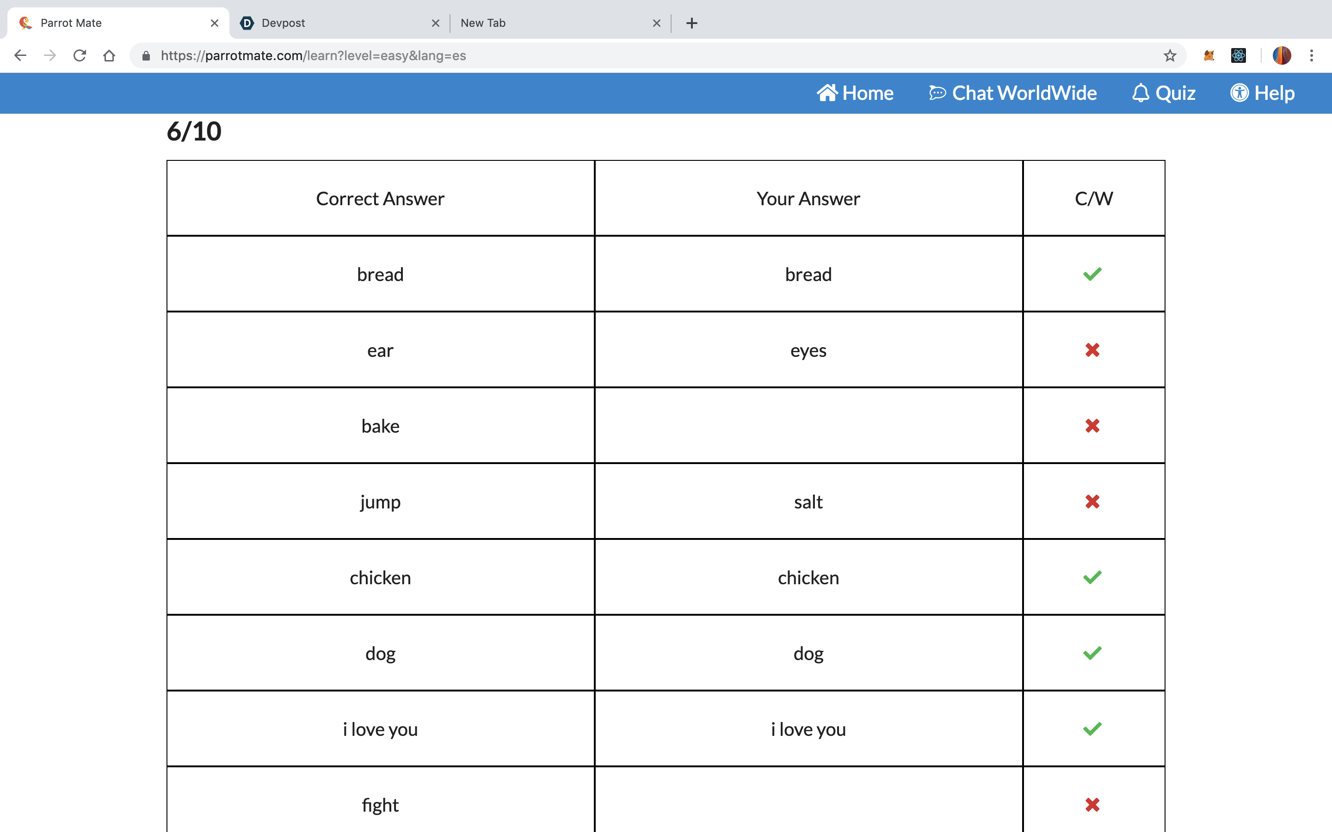Click the red cross for ear row
The height and width of the screenshot is (832, 1332).
(x=1092, y=350)
